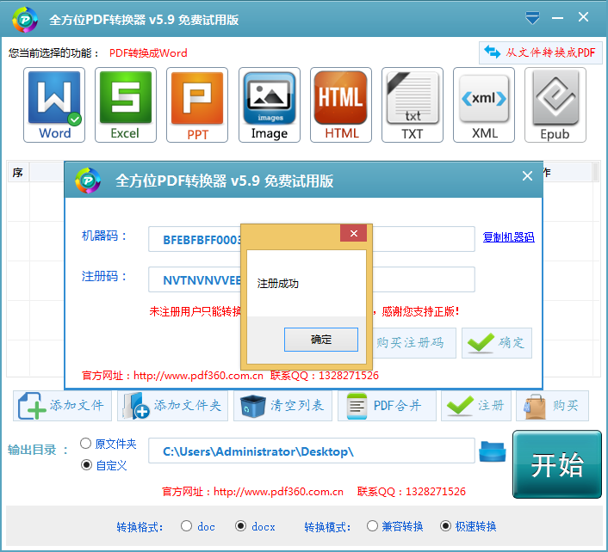The image size is (608, 552).
Task: Choose 极速转换 conversion mode
Action: [x=445, y=525]
